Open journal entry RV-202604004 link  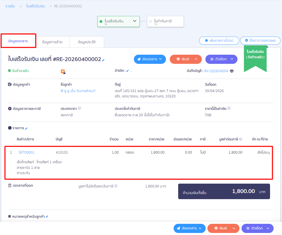pos(216,71)
